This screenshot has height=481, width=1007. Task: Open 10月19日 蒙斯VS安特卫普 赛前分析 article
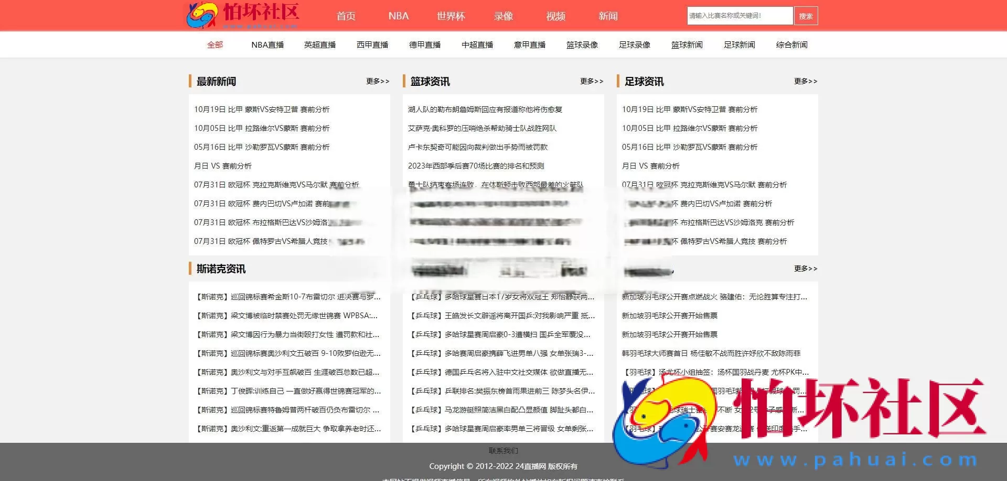point(262,109)
